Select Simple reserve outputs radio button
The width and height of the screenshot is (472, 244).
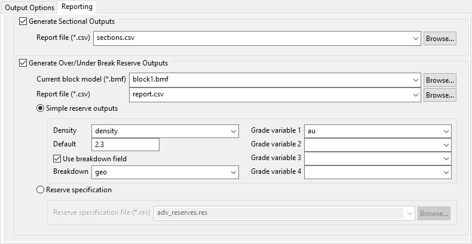click(41, 108)
